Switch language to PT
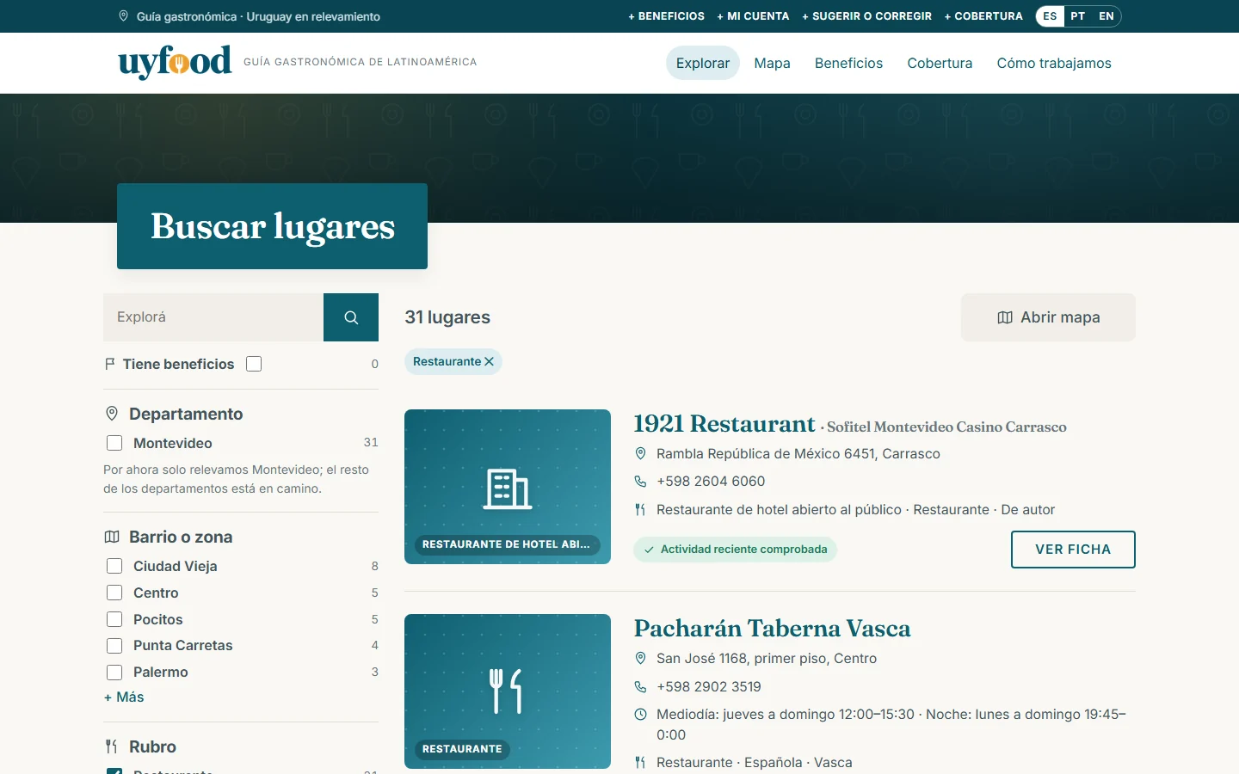1239x774 pixels. coord(1078,16)
